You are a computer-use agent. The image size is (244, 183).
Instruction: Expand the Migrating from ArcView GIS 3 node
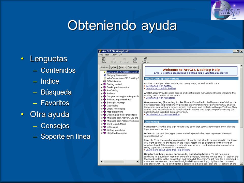pyautogui.click(x=101, y=118)
